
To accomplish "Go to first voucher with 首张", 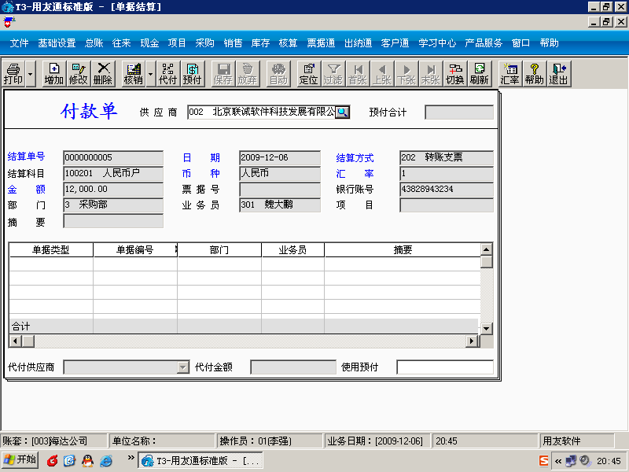I will (358, 74).
